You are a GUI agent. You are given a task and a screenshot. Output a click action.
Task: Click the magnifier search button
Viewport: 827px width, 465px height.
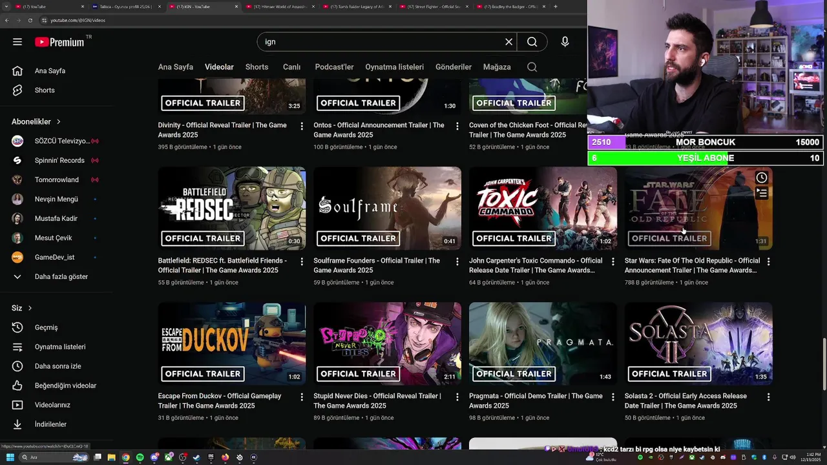pyautogui.click(x=532, y=42)
